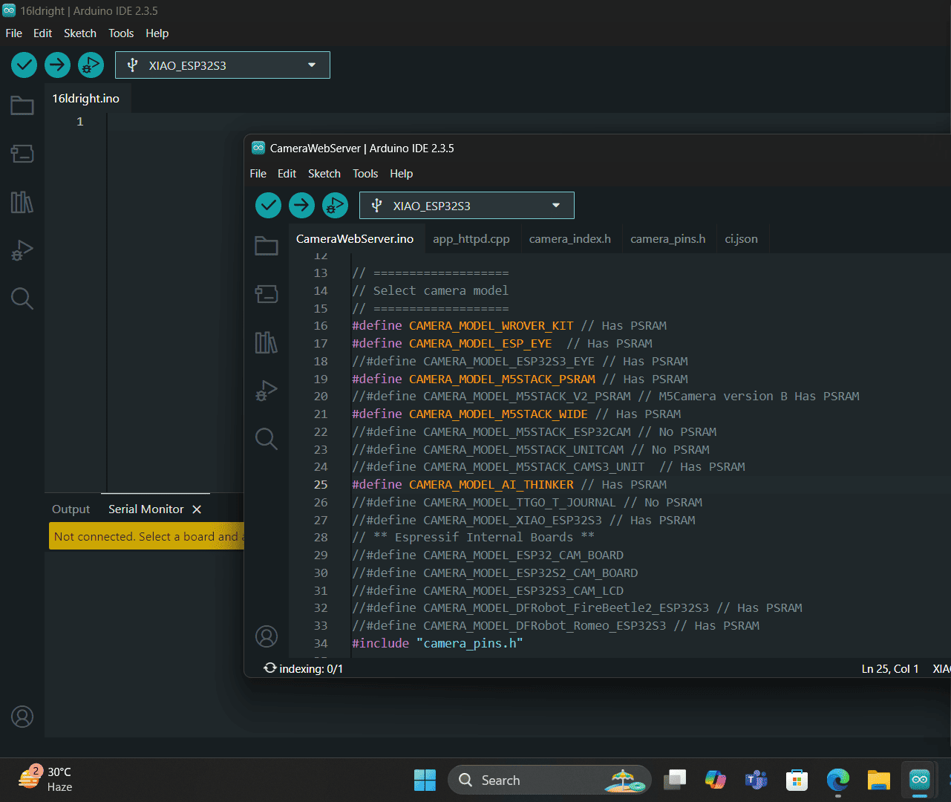Open File menu in CameraWebServer window

tap(258, 174)
